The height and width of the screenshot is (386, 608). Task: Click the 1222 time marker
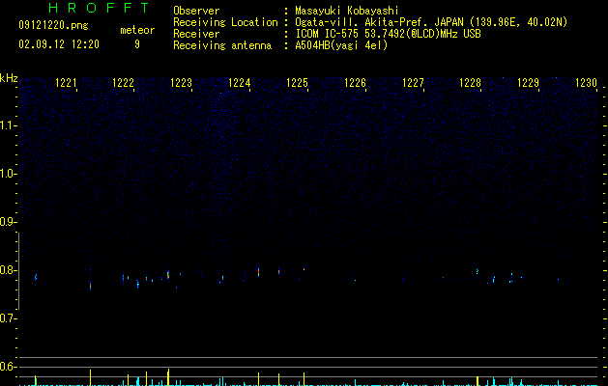coord(123,83)
